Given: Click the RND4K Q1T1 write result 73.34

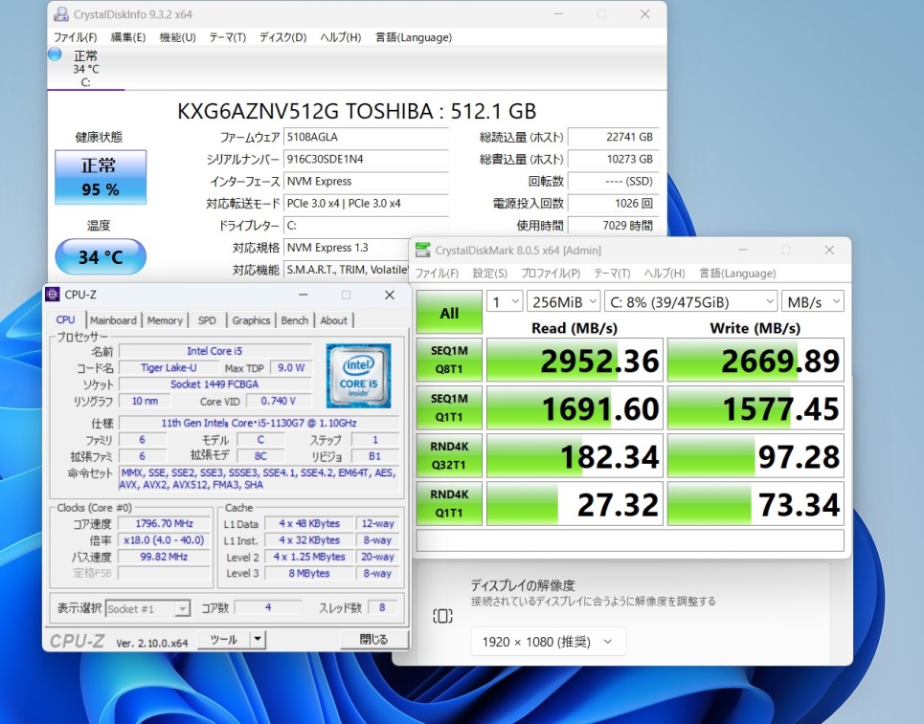Looking at the screenshot, I should pyautogui.click(x=756, y=504).
